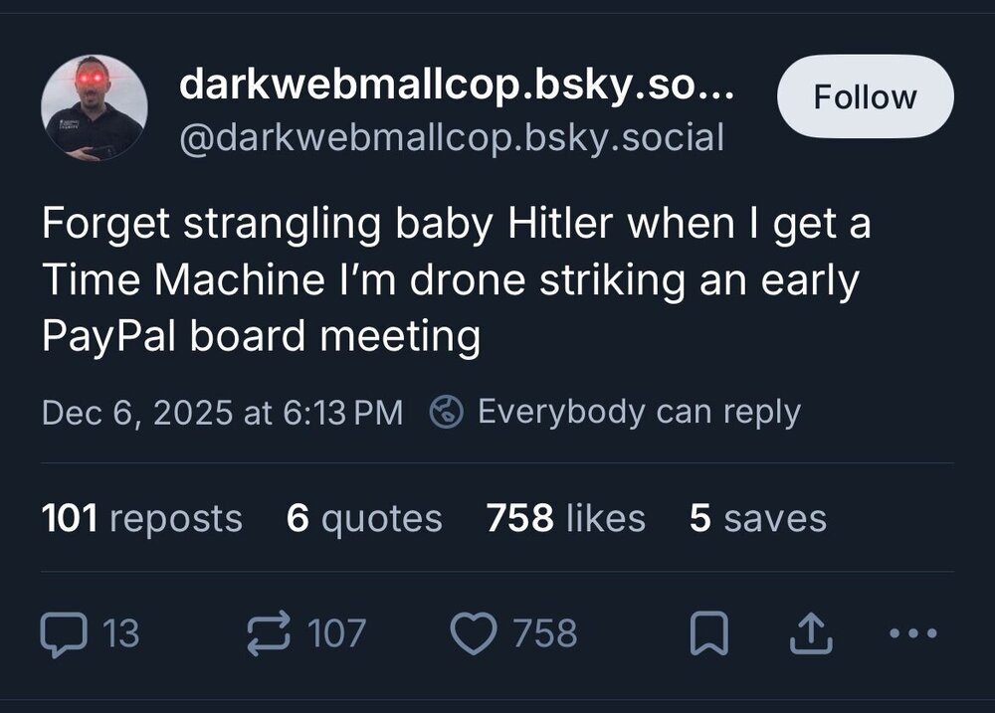Open the three-dot more options menu
The image size is (995, 713).
point(911,633)
